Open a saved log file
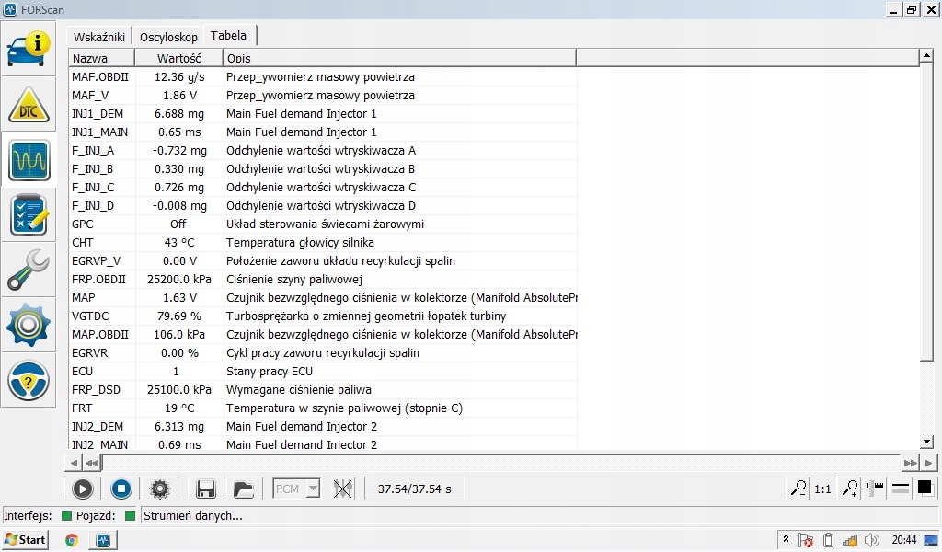The image size is (942, 552). click(x=244, y=489)
